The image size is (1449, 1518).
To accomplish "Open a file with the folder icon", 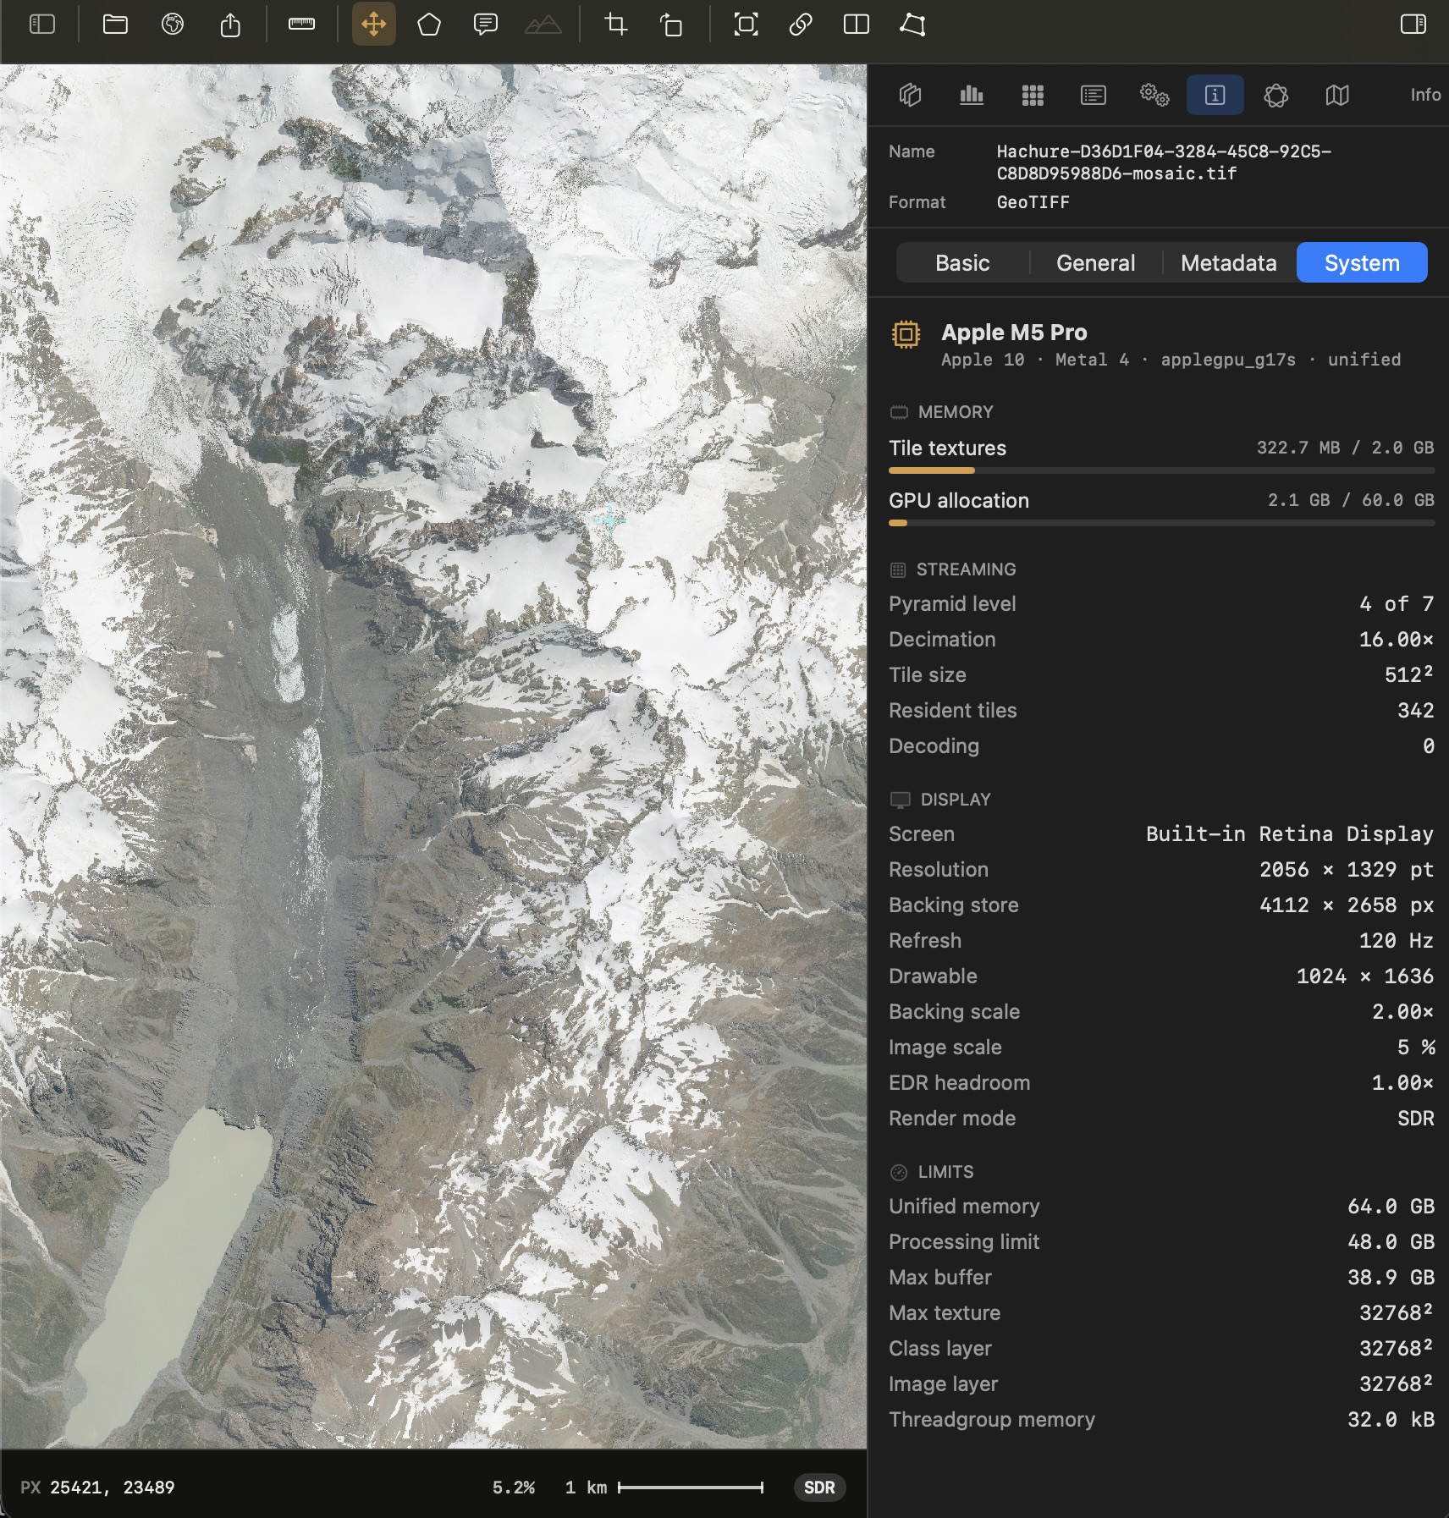I will pos(115,25).
